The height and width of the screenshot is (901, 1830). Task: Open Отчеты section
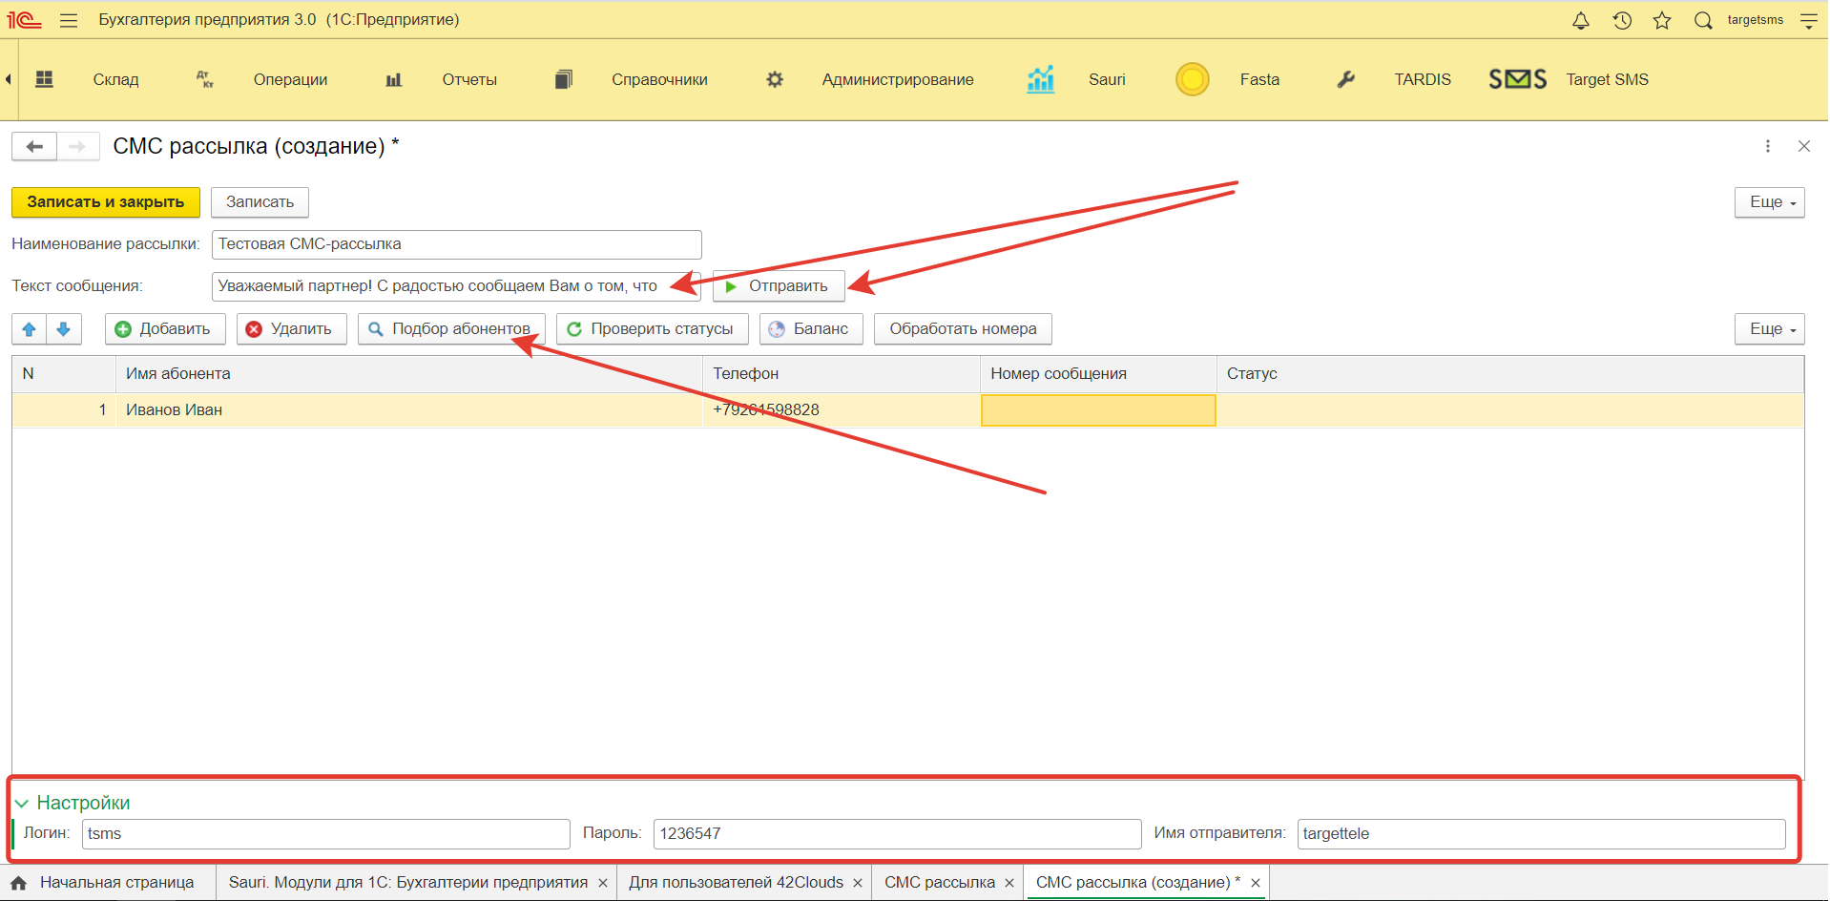(469, 79)
